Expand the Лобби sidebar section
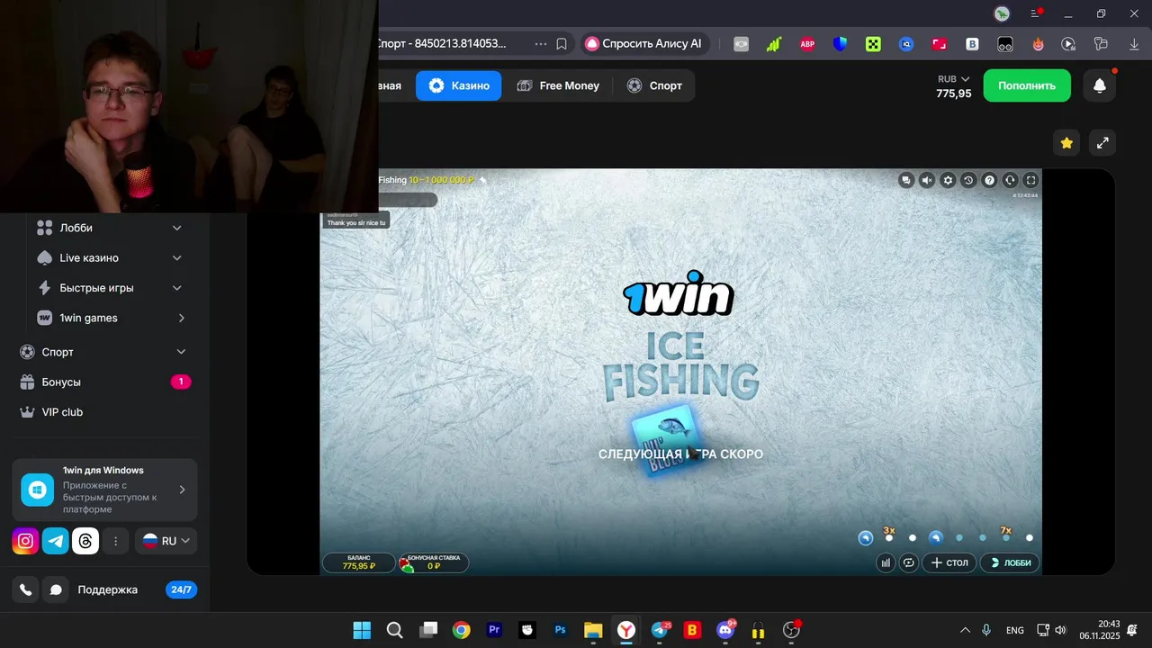Viewport: 1152px width, 648px height. coord(109,228)
